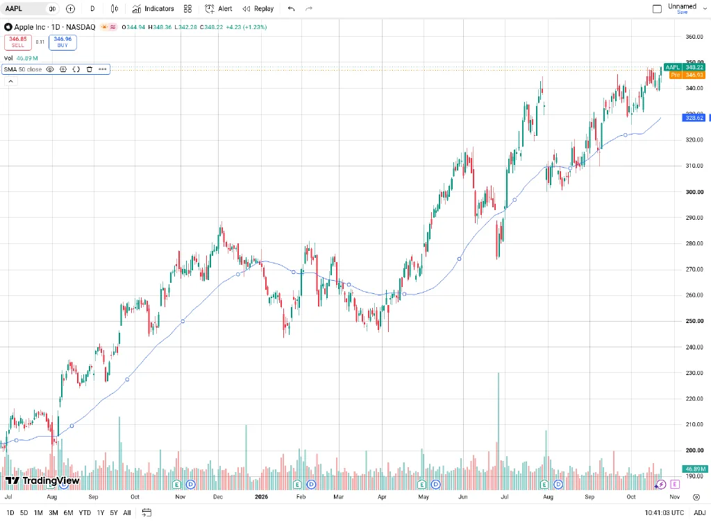Open the SMA more options ellipsis
Image resolution: width=711 pixels, height=522 pixels.
pos(103,69)
